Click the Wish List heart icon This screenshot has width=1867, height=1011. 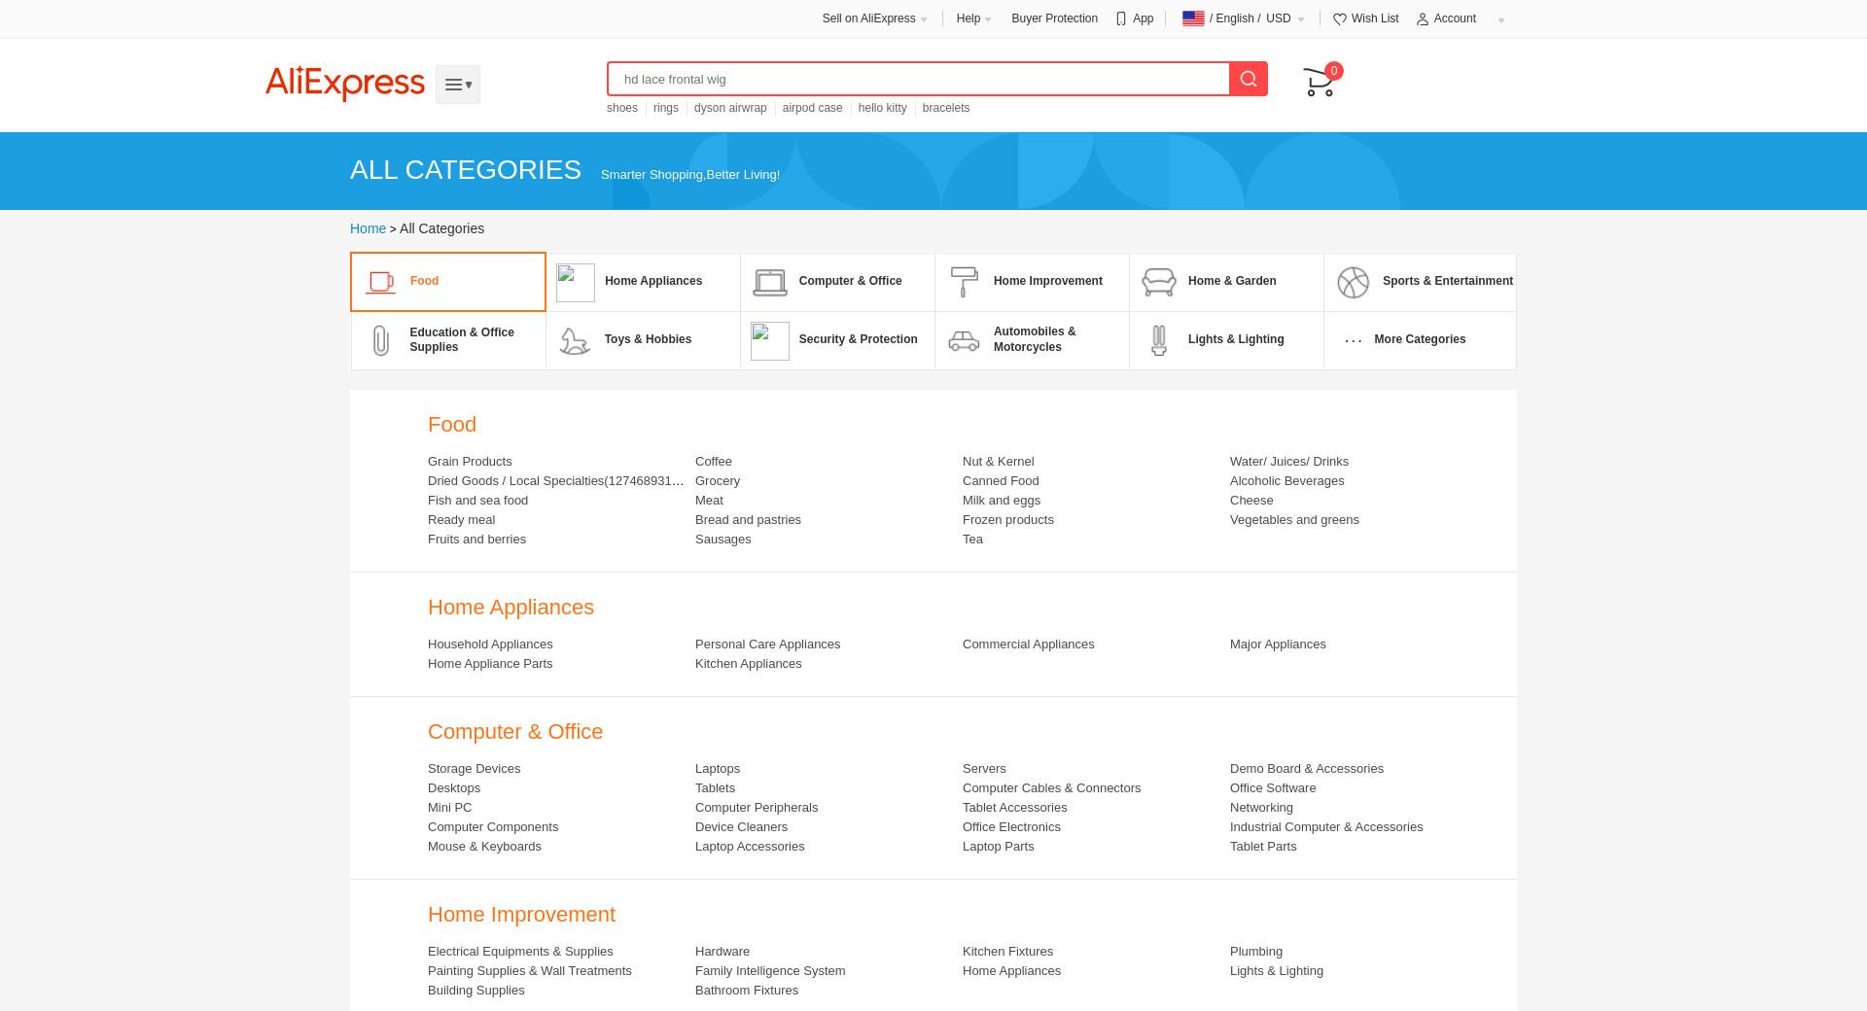[x=1339, y=18]
